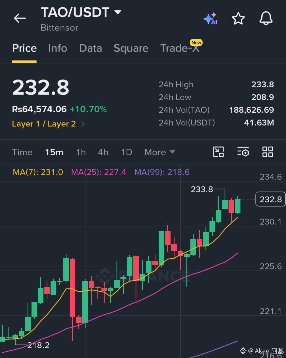Tap the 24h Vol(TAO) value 188,626.69

pos(251,110)
